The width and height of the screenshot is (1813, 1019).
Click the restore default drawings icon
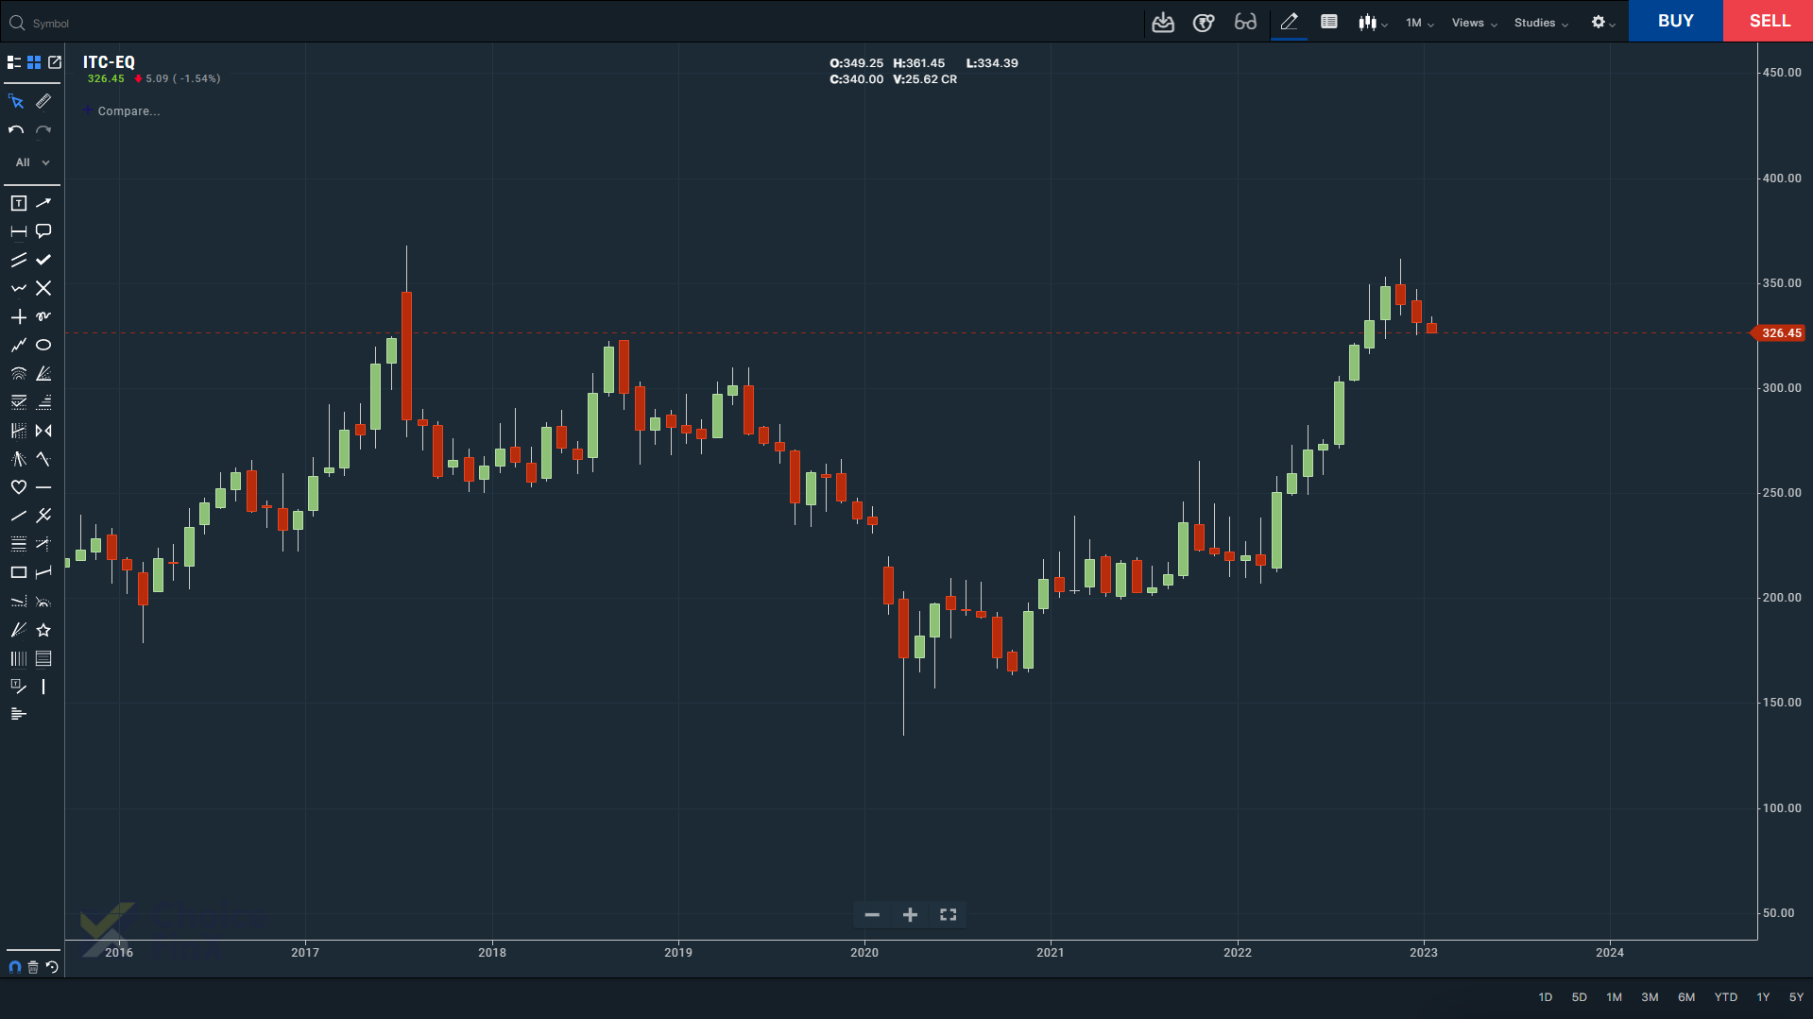point(52,967)
